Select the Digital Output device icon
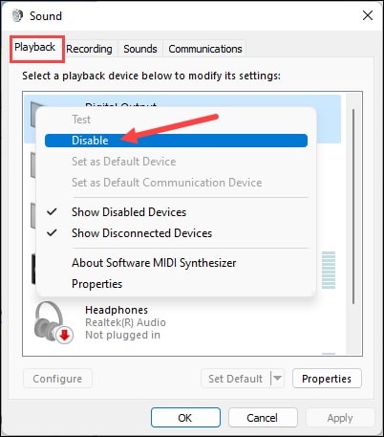The image size is (384, 437). click(33, 114)
